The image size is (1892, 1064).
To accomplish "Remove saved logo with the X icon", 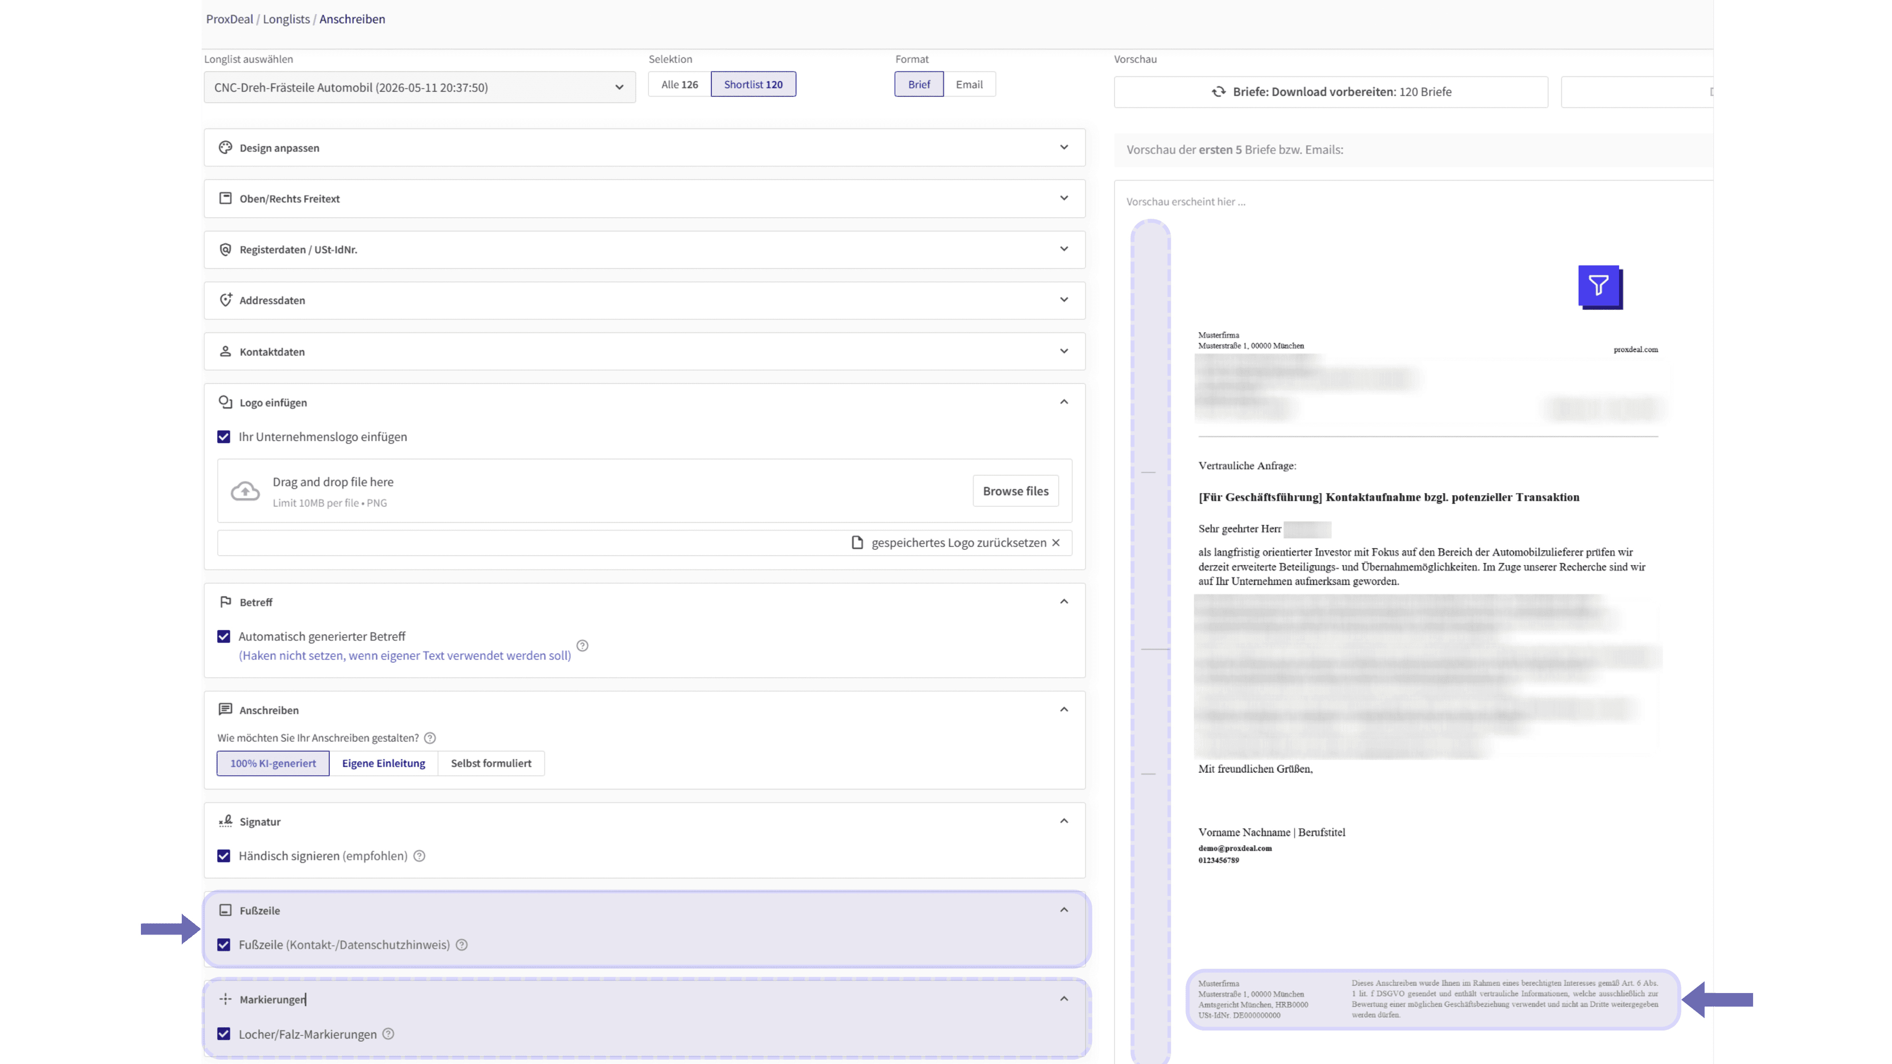I will (1056, 543).
